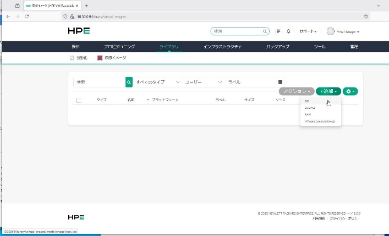Open the notifications bell icon
389x236 pixels.
coord(288,32)
